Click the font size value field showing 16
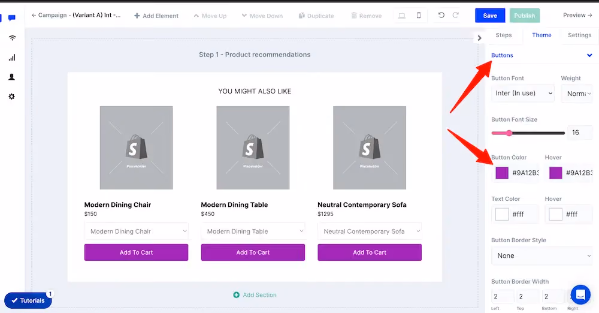The width and height of the screenshot is (599, 313). click(x=580, y=133)
